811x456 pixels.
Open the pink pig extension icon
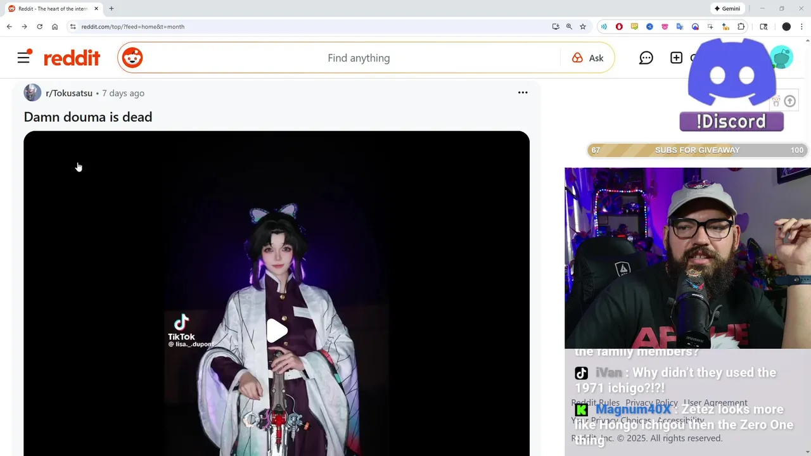click(665, 27)
